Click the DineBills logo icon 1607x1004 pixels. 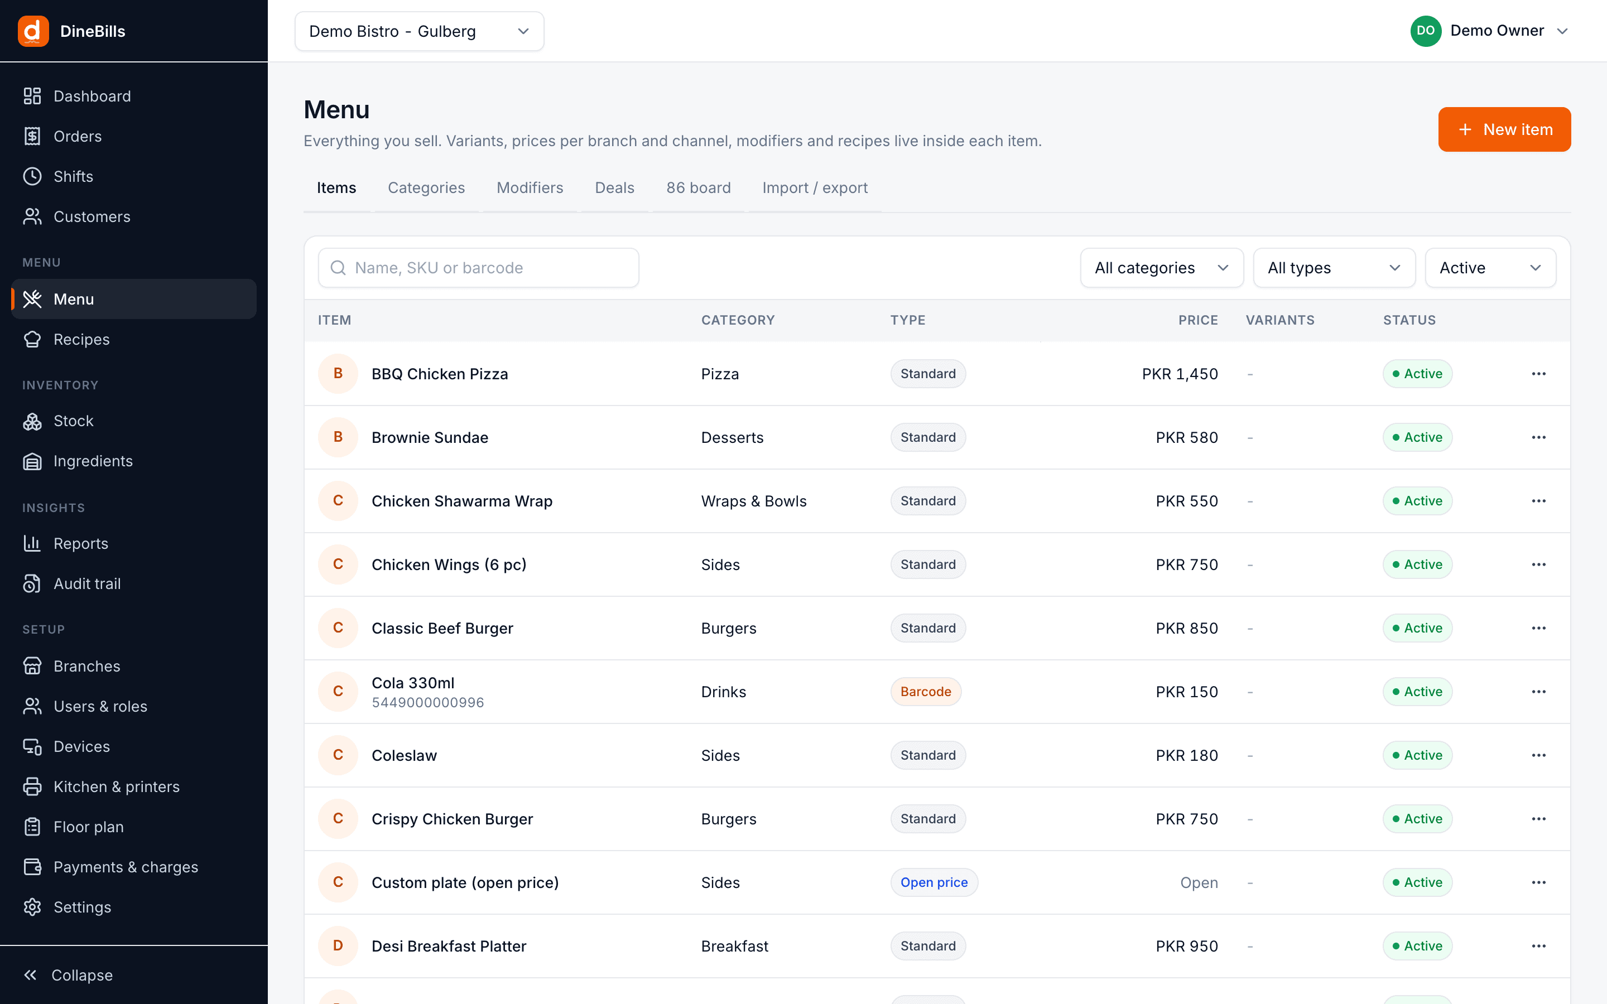[33, 31]
